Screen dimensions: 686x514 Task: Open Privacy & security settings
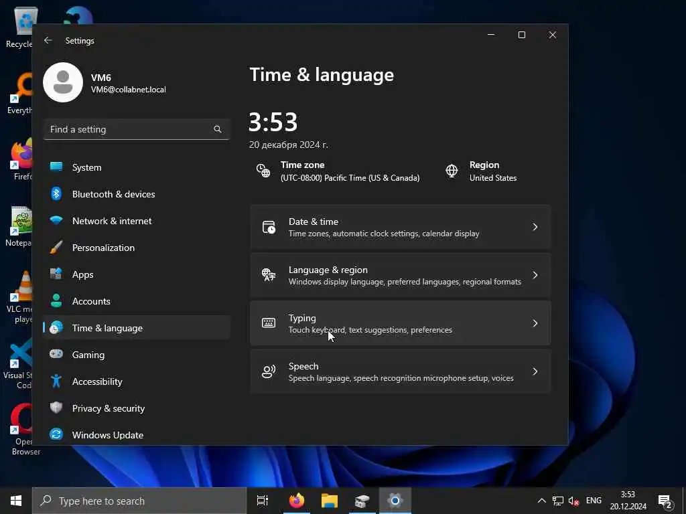(137, 408)
